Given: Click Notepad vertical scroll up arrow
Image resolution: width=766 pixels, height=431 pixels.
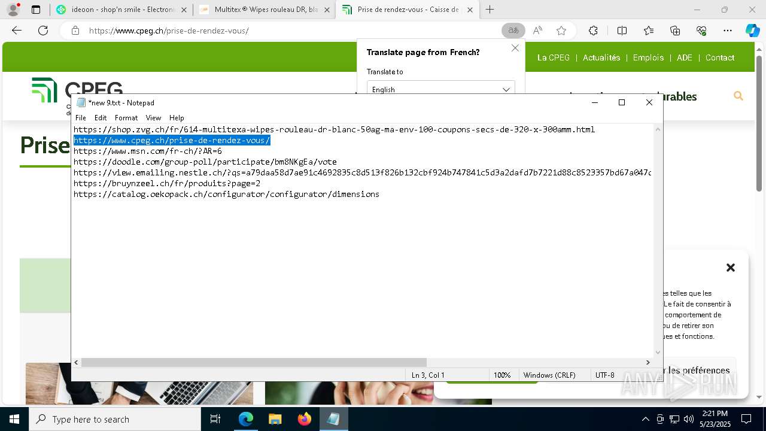Looking at the screenshot, I should point(658,129).
